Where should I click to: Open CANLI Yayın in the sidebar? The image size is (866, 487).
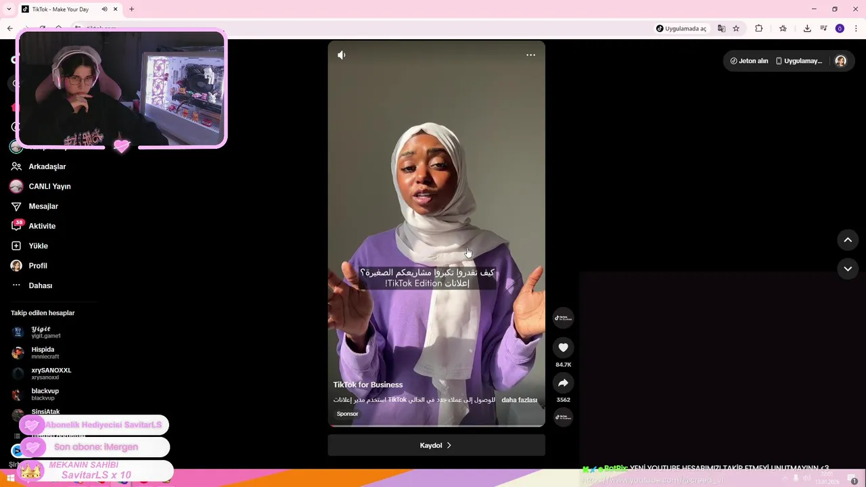click(x=49, y=186)
